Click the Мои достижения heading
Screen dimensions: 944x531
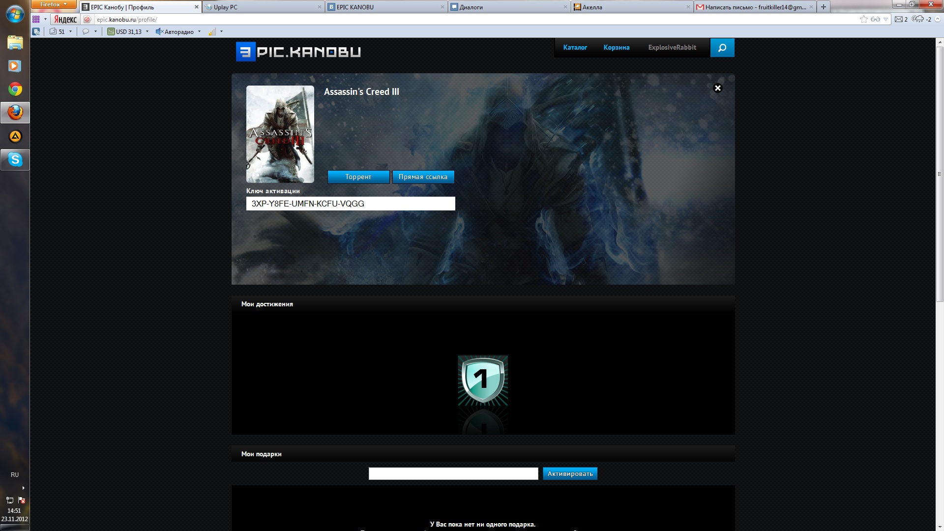267,304
